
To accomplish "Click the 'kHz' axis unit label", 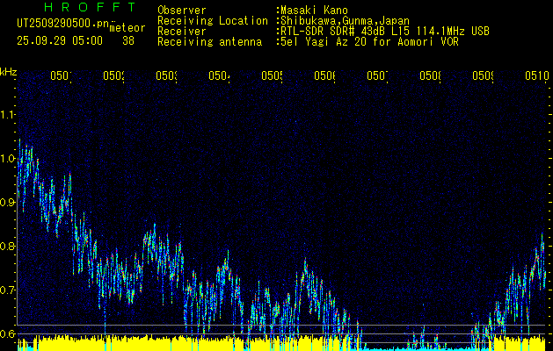I will 8,72.
